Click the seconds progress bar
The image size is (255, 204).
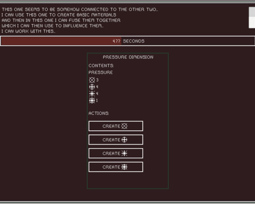click(x=127, y=41)
